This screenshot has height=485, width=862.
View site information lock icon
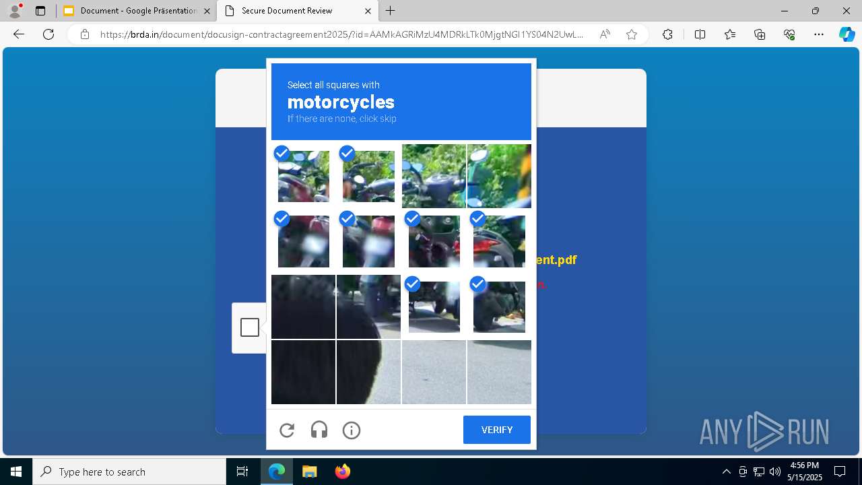coord(85,34)
